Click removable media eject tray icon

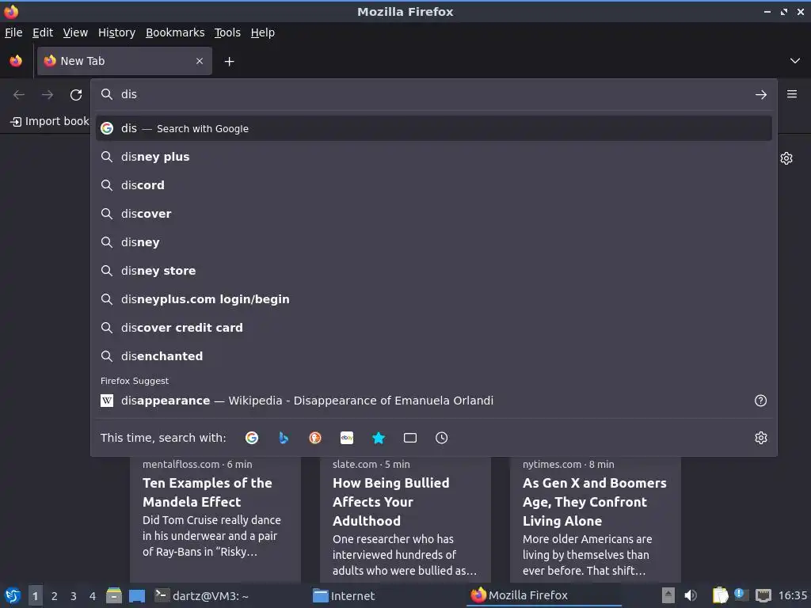668,595
